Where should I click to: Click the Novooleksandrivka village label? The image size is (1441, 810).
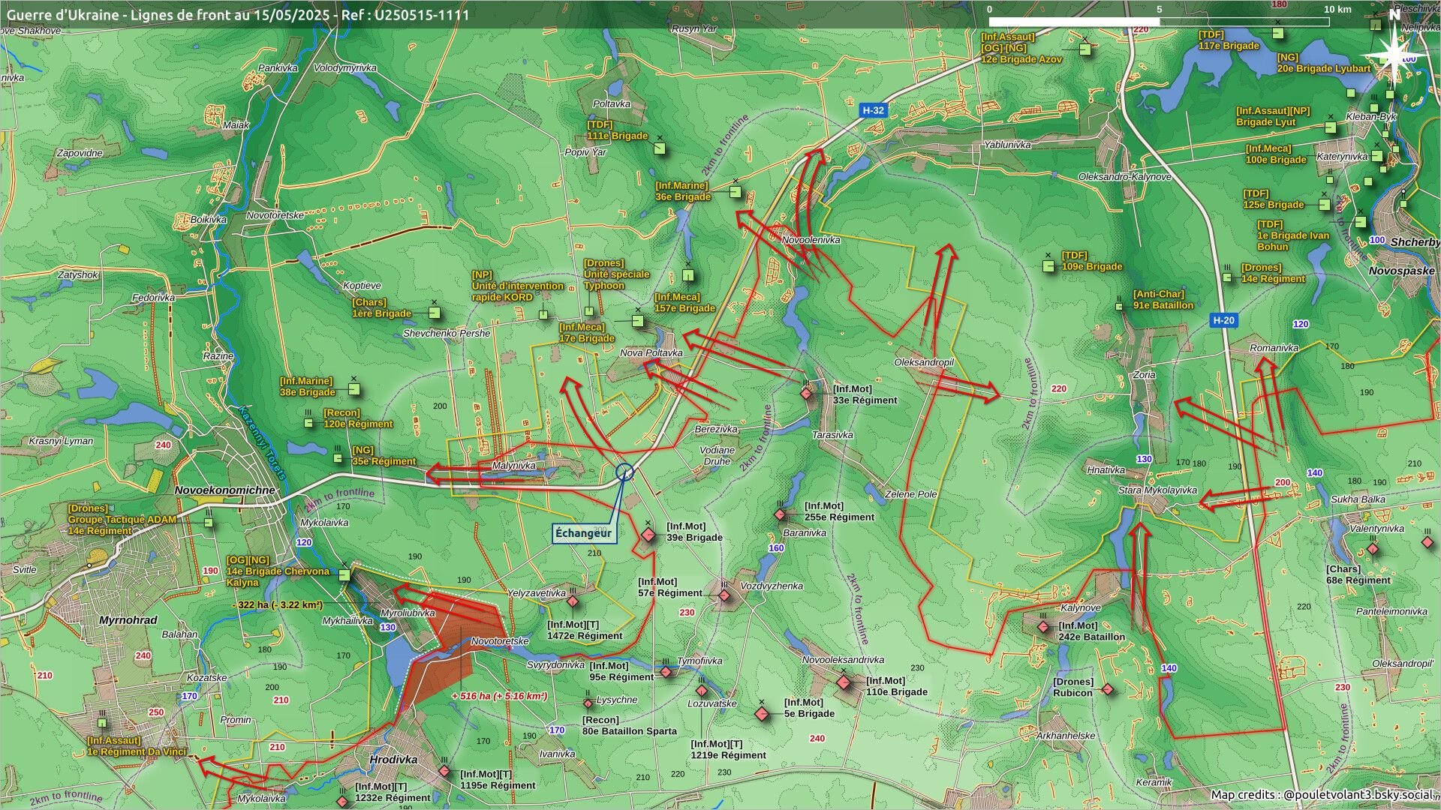click(843, 660)
